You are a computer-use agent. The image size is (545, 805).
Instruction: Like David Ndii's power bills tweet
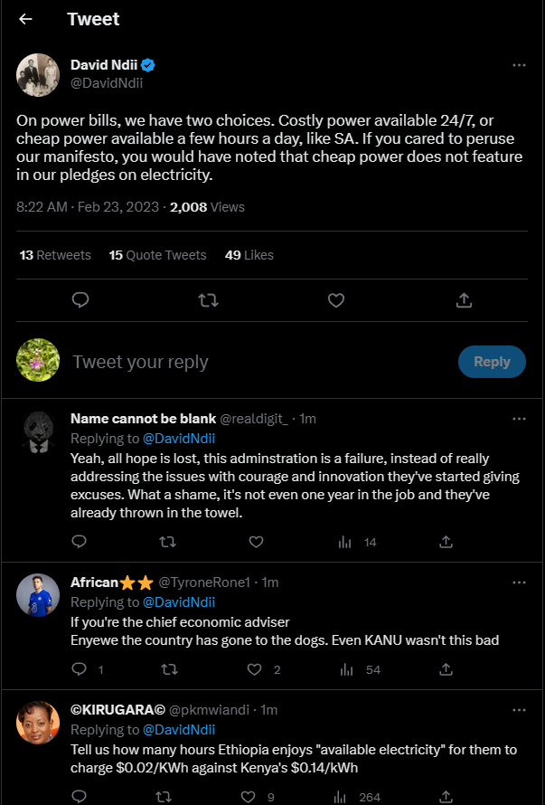click(x=335, y=300)
